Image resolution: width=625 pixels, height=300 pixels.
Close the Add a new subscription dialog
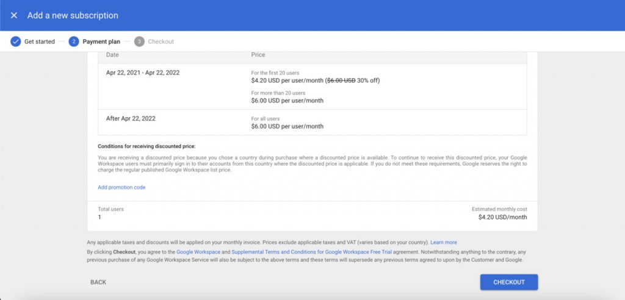tap(14, 15)
